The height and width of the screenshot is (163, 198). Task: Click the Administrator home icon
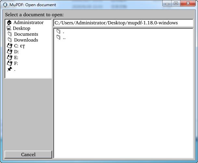pos(9,22)
